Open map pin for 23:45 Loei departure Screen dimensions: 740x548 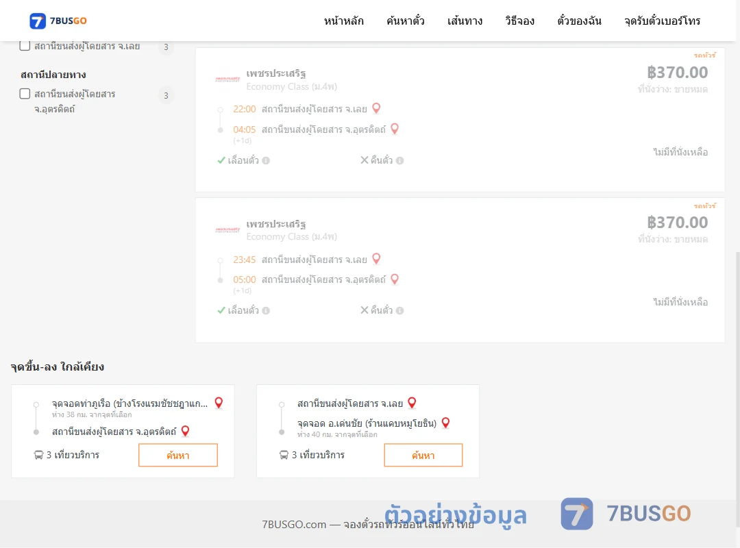[x=376, y=259]
